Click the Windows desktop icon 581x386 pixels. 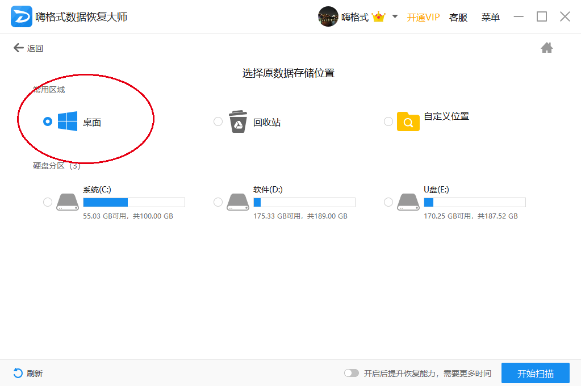point(68,121)
